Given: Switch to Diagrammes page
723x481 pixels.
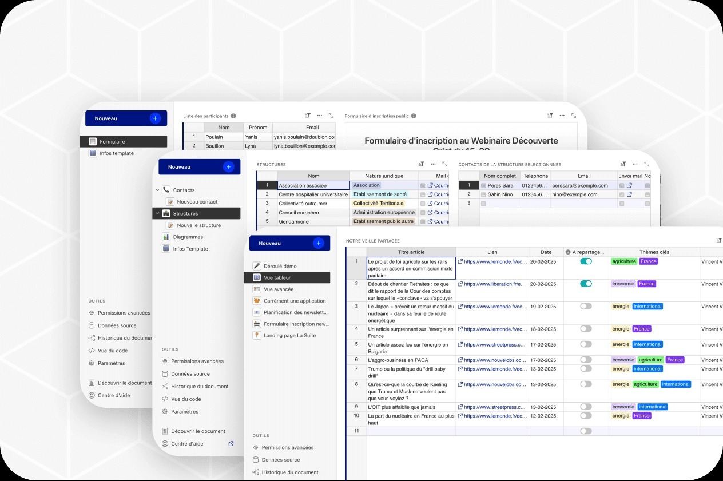Looking at the screenshot, I should point(188,237).
